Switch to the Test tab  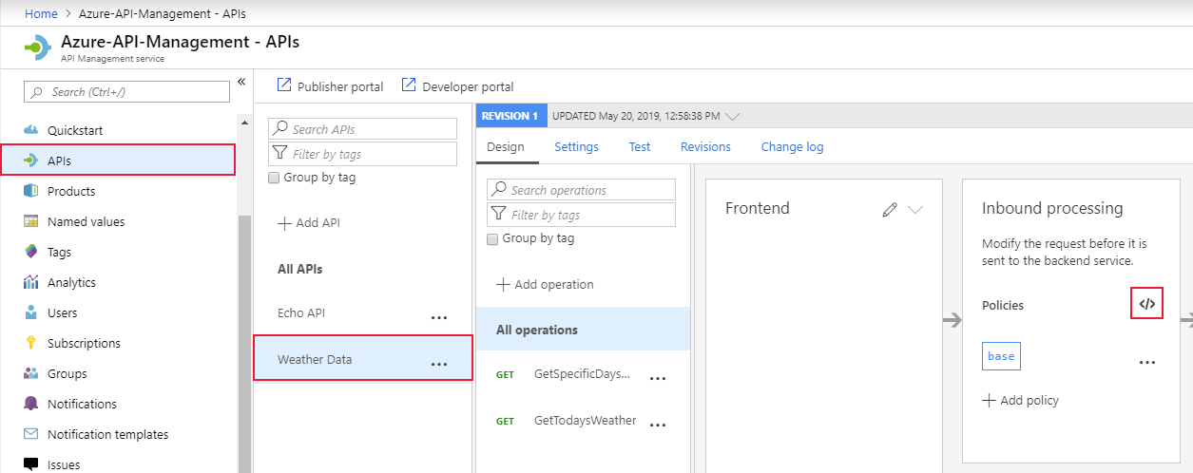640,147
